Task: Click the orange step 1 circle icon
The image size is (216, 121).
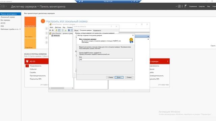Action: coord(43,21)
